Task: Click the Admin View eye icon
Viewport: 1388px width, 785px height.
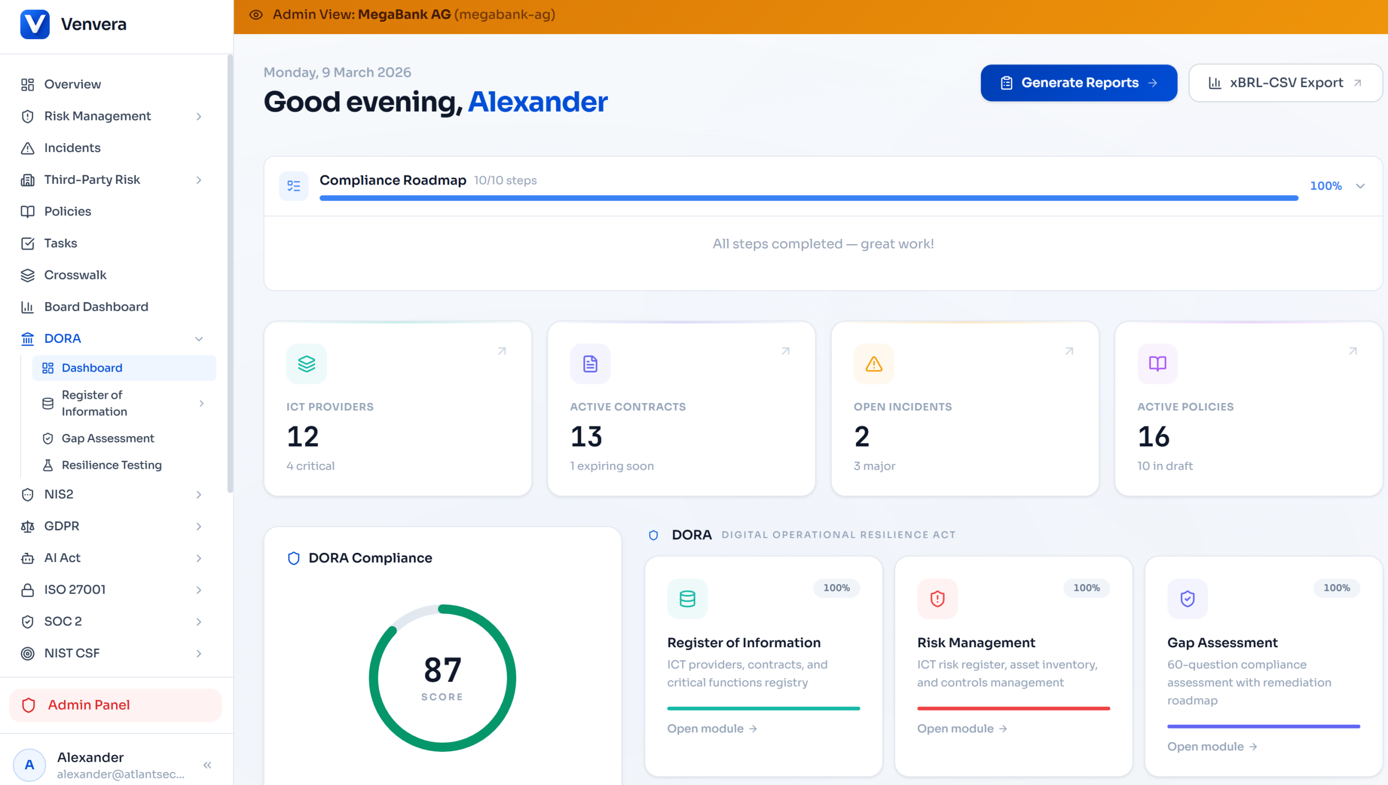Action: (x=256, y=15)
